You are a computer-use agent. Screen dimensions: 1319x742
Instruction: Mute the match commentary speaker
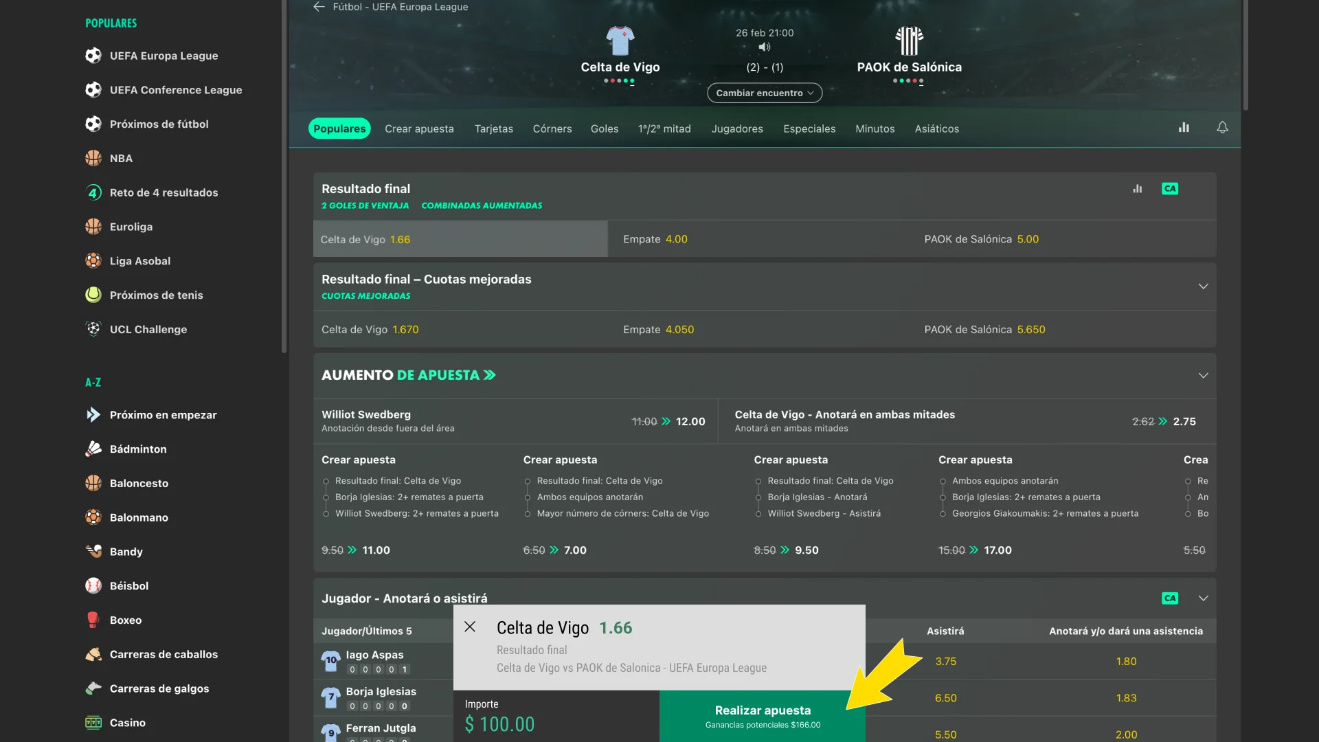[765, 47]
